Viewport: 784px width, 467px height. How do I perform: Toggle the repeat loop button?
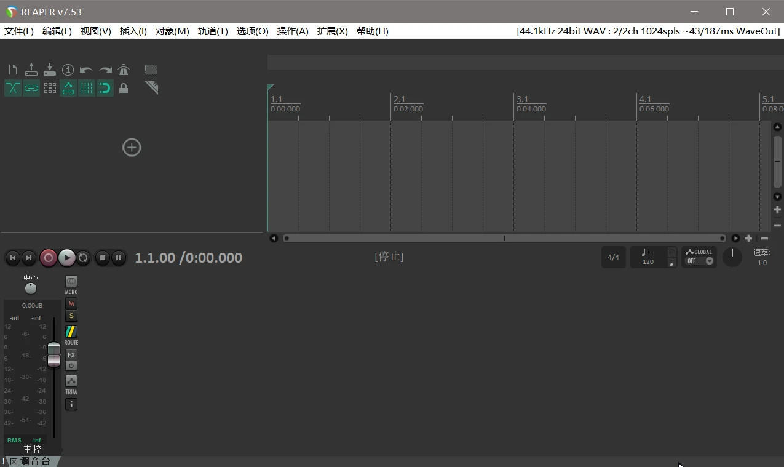[83, 258]
